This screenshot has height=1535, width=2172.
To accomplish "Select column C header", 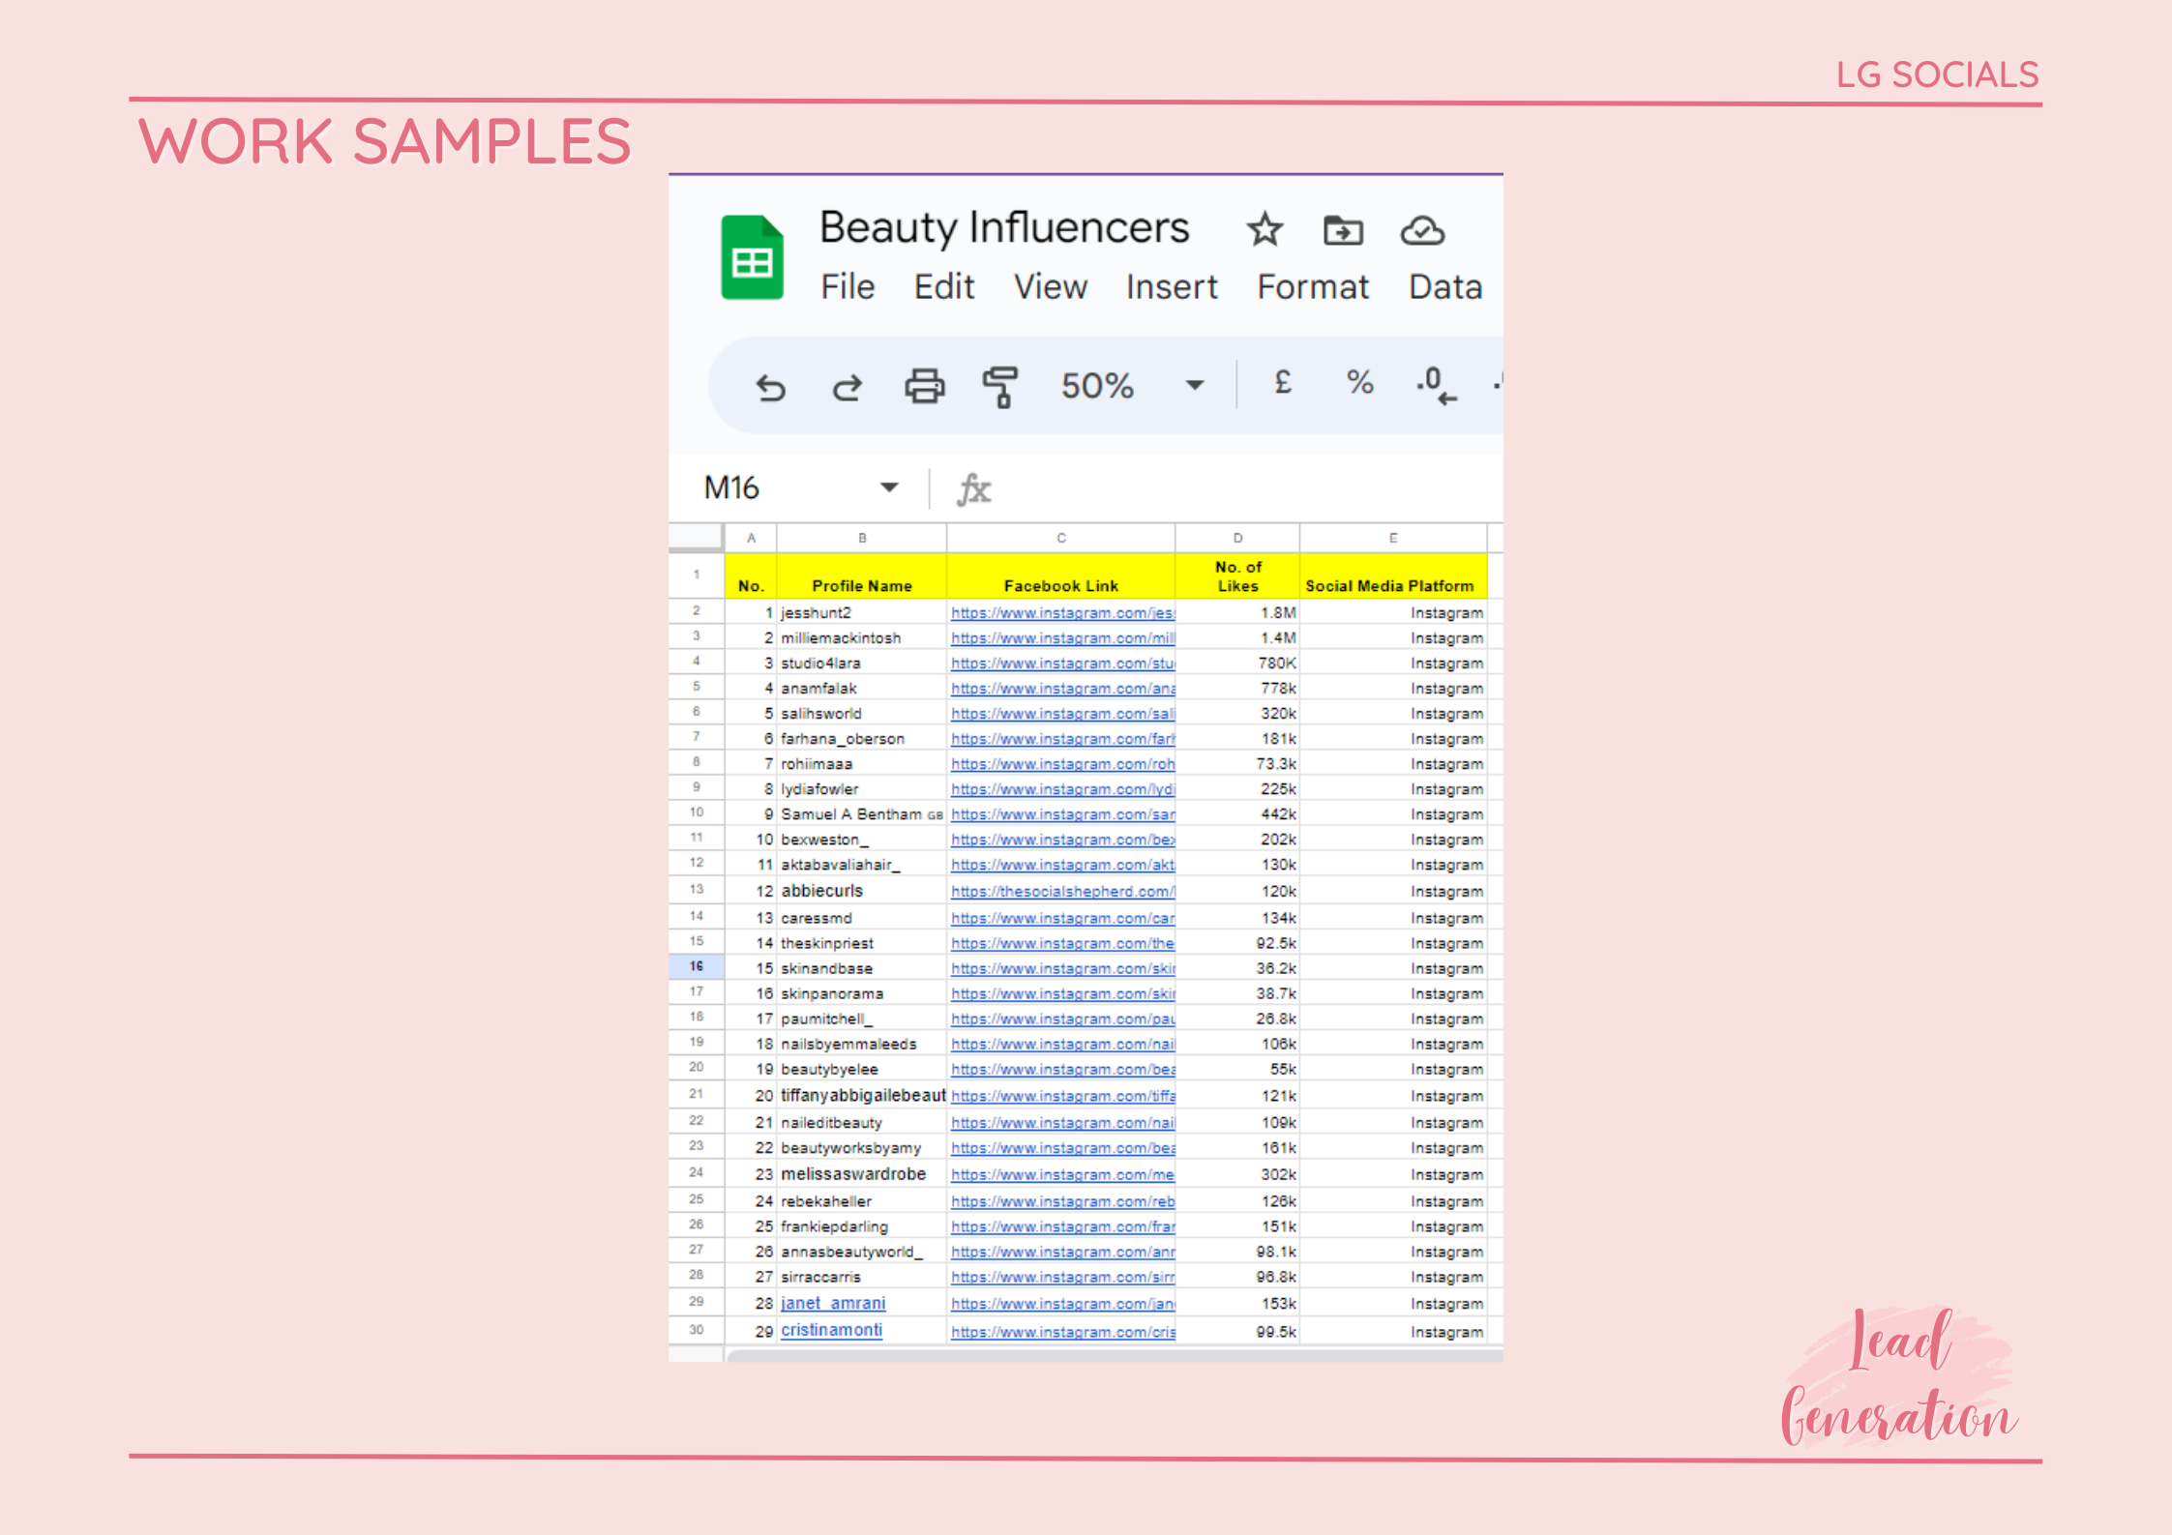I will pos(1060,538).
